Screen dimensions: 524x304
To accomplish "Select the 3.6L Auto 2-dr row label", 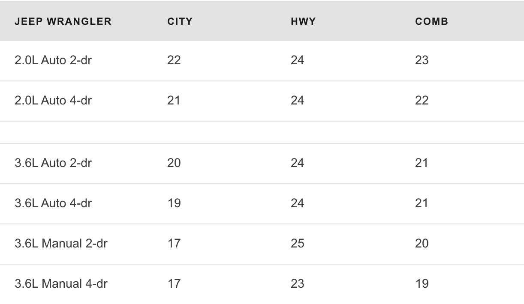I will 53,163.
